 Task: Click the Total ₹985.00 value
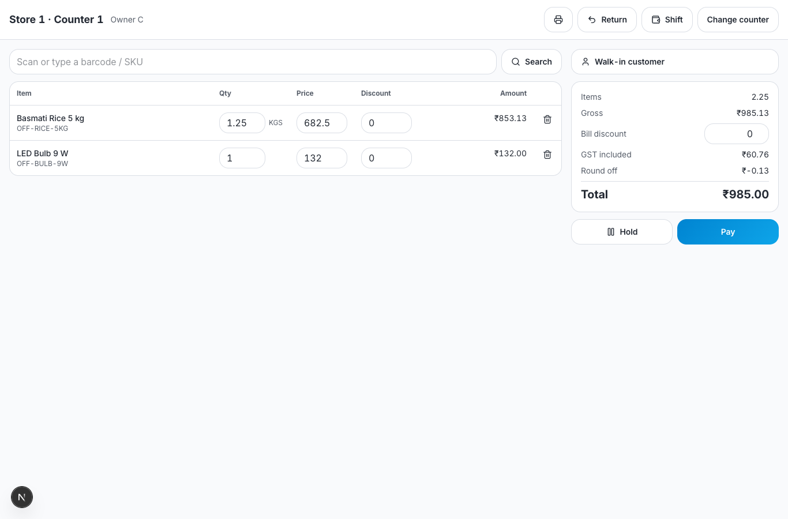click(x=745, y=194)
